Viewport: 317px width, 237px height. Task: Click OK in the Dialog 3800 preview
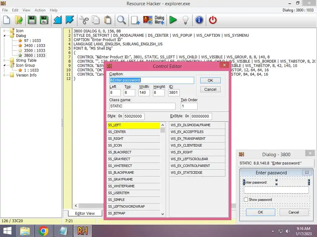(x=260, y=212)
